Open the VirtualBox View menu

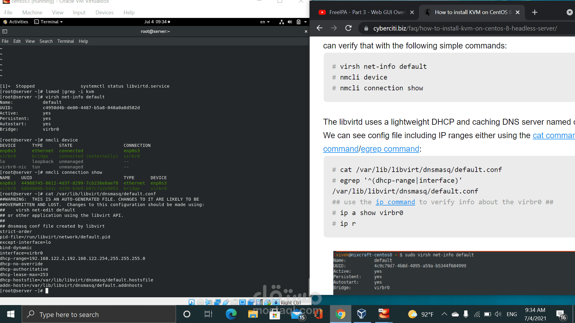(58, 13)
